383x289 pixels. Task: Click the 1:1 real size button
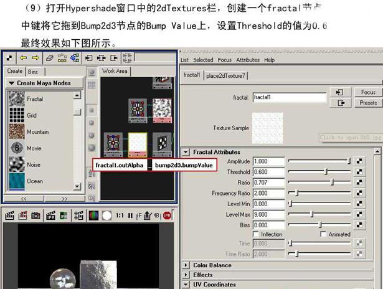pos(120,216)
